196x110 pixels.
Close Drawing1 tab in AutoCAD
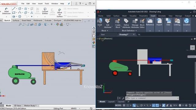(x=134, y=35)
